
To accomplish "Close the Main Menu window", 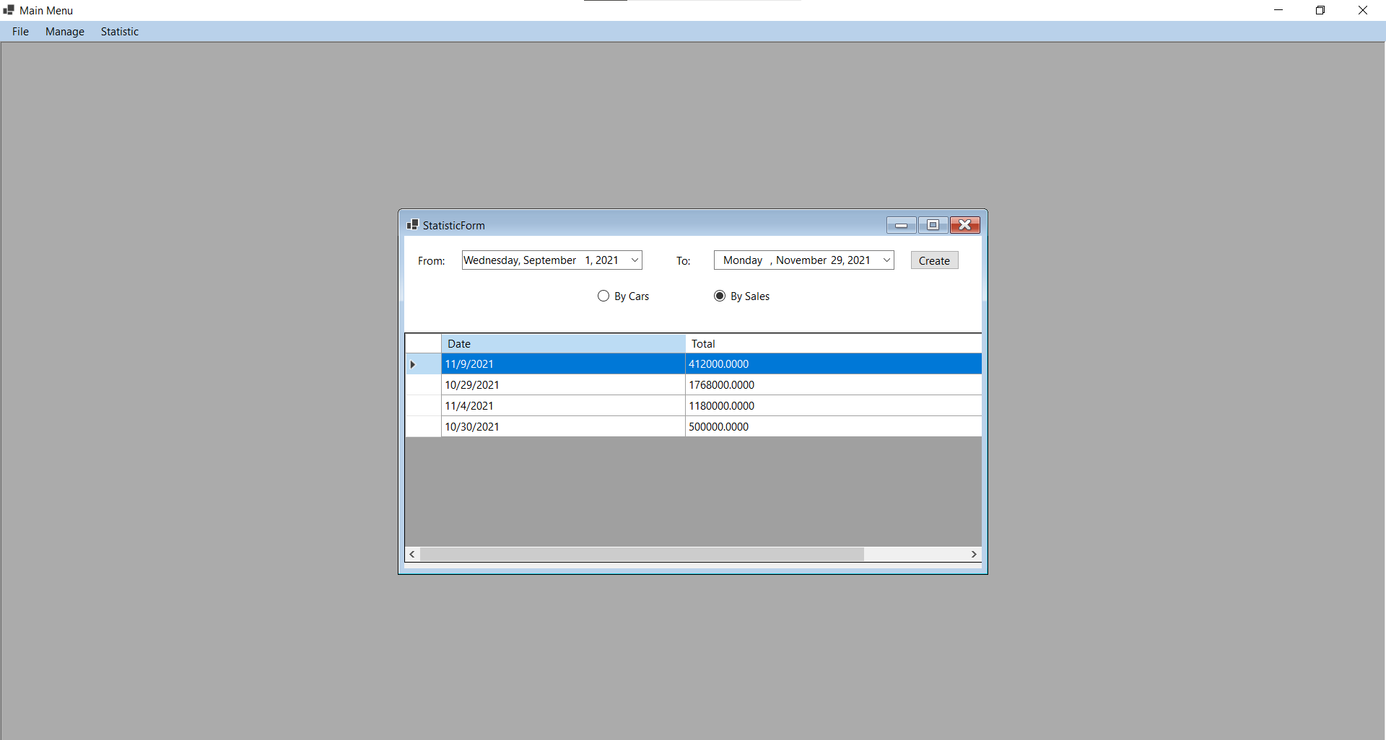I will tap(1363, 10).
